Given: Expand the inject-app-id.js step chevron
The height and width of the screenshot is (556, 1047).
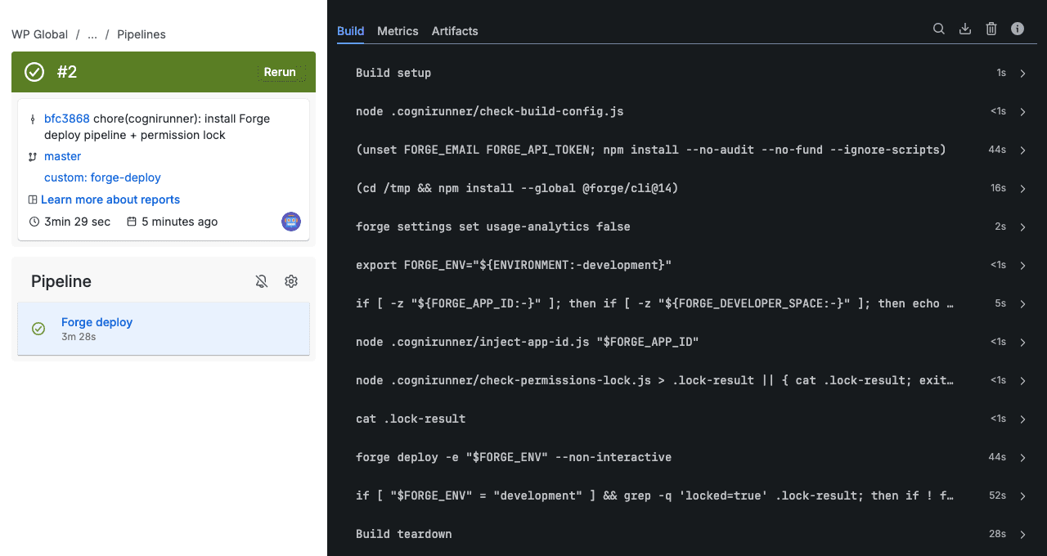Looking at the screenshot, I should coord(1023,342).
